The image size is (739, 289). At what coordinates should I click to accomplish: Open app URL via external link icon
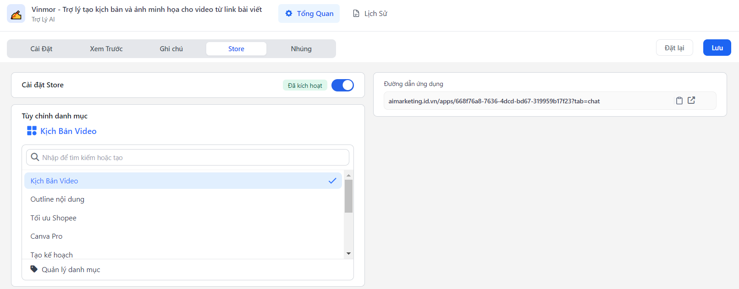[691, 100]
